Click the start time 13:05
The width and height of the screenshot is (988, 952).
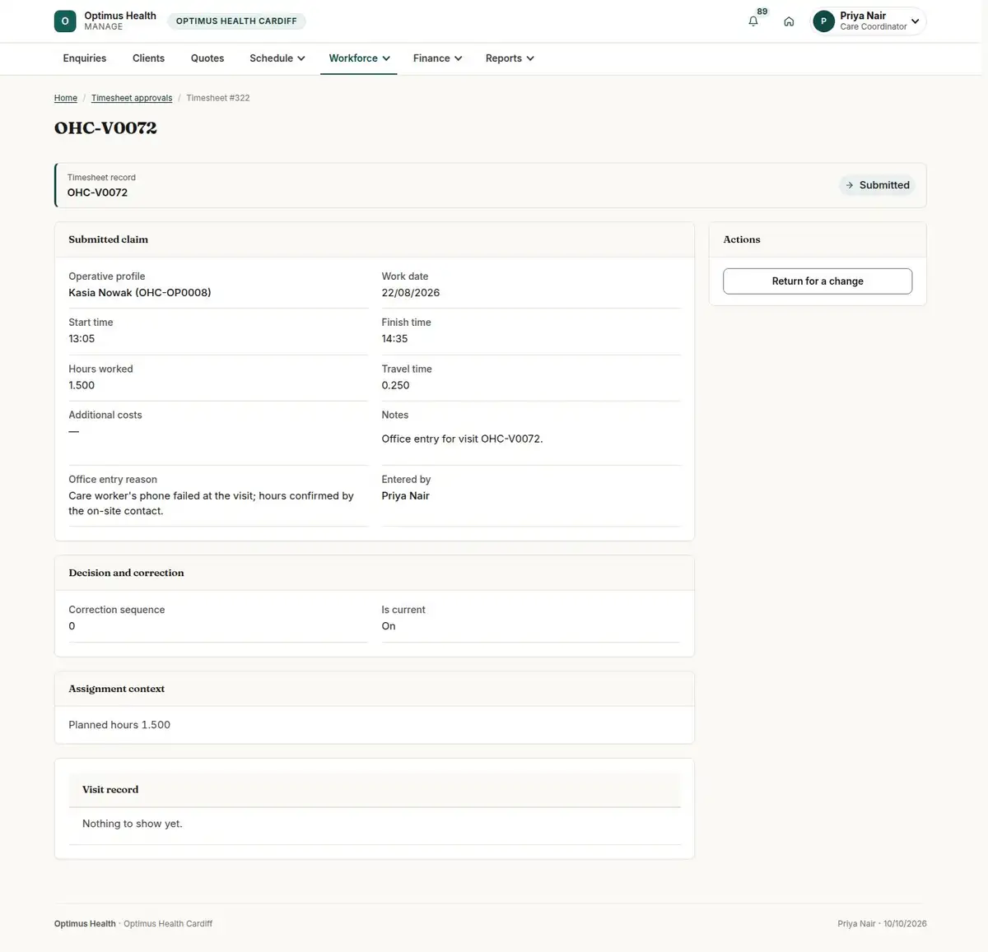coord(82,339)
